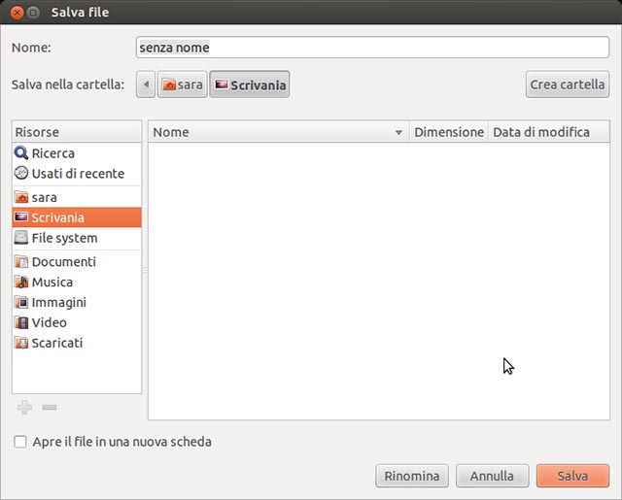622x500 pixels.
Task: Enable Apre il file in una nuova scheda
Action: point(20,443)
